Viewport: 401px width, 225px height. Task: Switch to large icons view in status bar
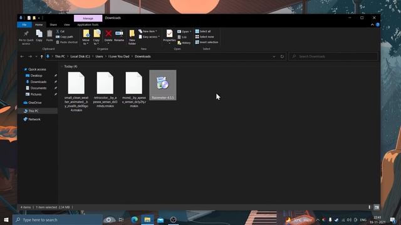point(377,207)
